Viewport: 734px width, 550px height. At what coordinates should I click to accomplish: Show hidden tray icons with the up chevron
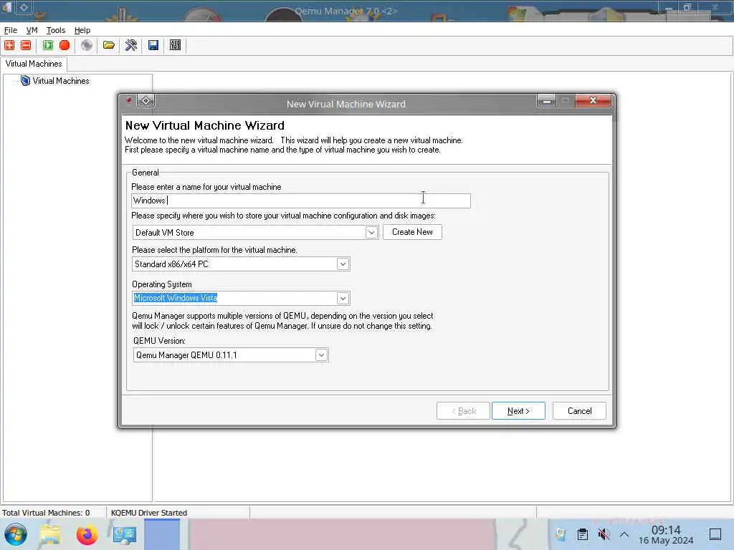click(x=624, y=534)
